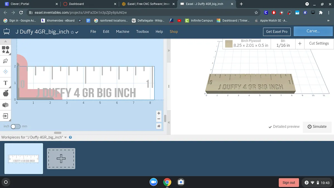Zoom in on the design canvas
Image resolution: width=334 pixels, height=188 pixels.
click(x=159, y=113)
